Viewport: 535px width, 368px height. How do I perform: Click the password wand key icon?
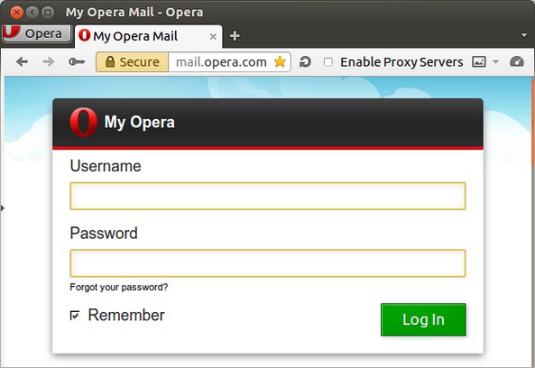point(77,61)
